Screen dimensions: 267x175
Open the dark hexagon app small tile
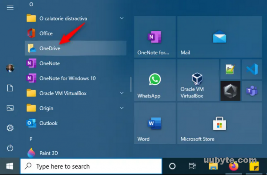click(230, 91)
